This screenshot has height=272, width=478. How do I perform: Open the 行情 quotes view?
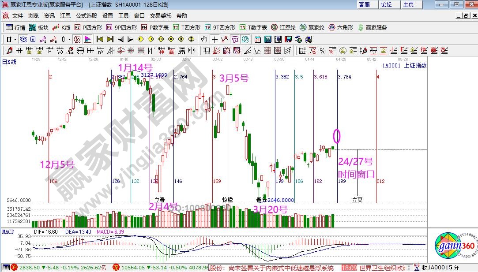pos(15,27)
